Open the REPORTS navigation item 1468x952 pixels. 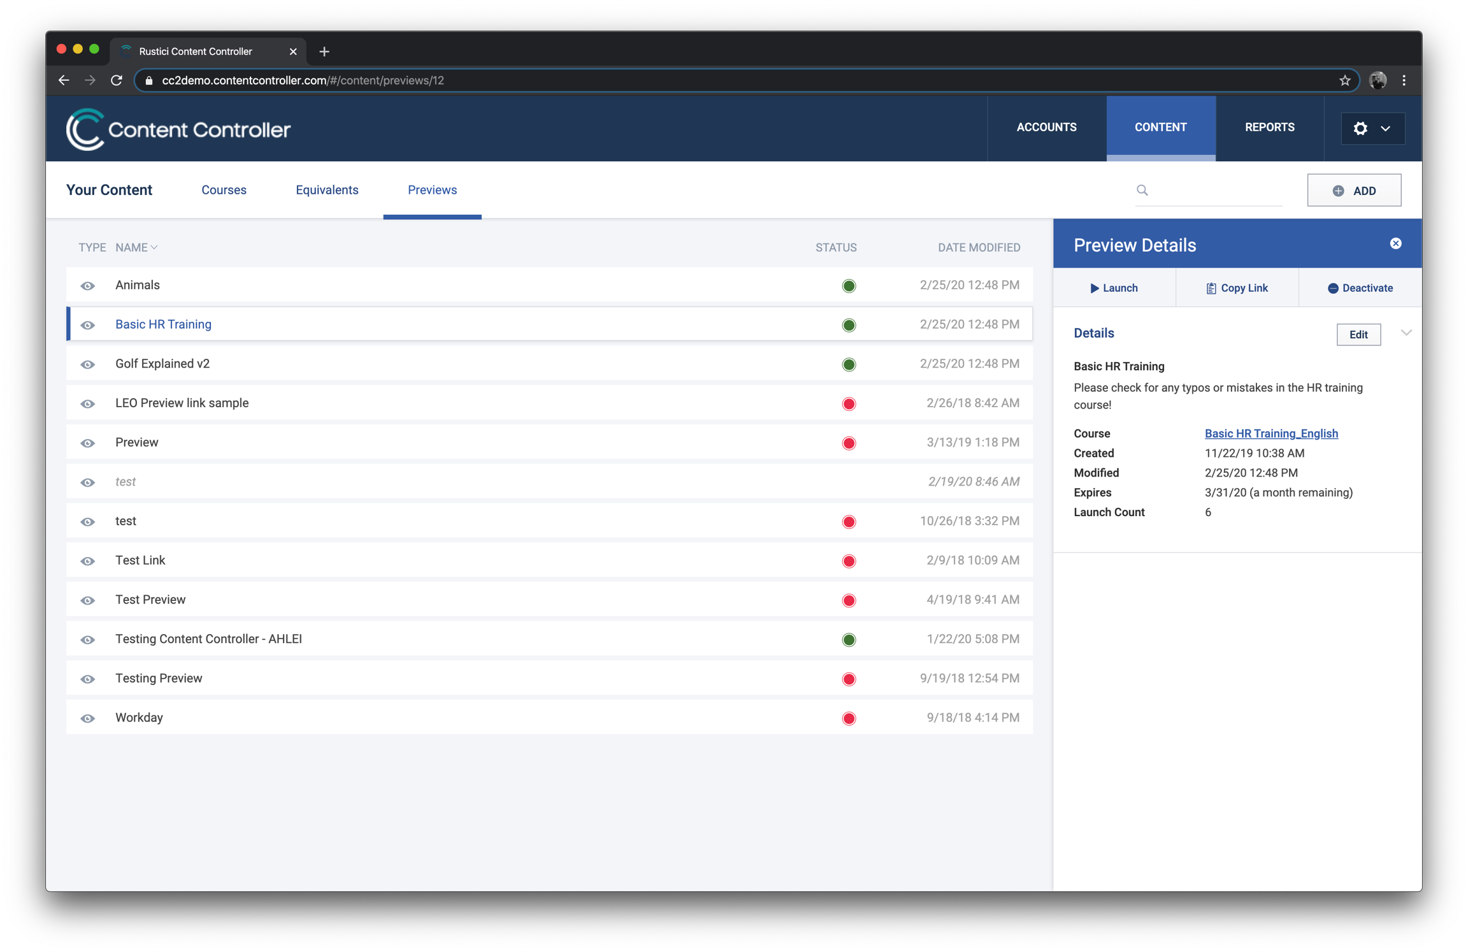pos(1269,127)
